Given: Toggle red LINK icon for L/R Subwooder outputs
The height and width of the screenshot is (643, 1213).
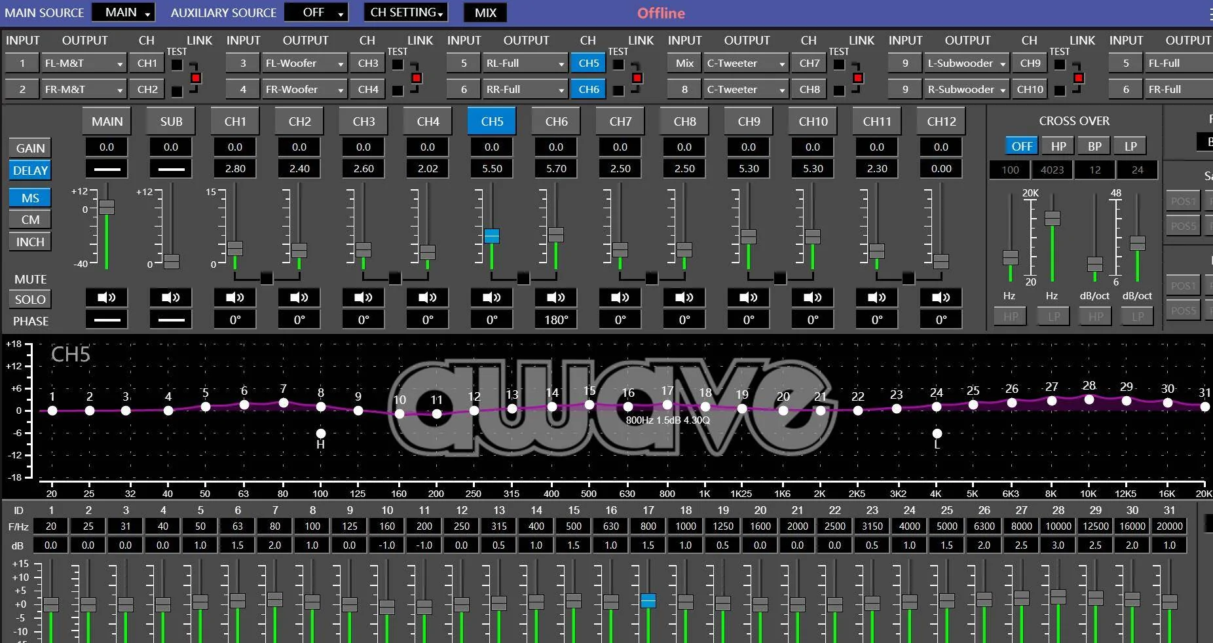Looking at the screenshot, I should (x=1078, y=78).
